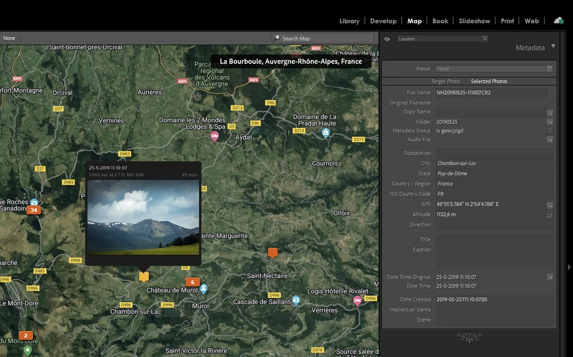Click the Scene field
The image size is (573, 357).
(x=494, y=320)
